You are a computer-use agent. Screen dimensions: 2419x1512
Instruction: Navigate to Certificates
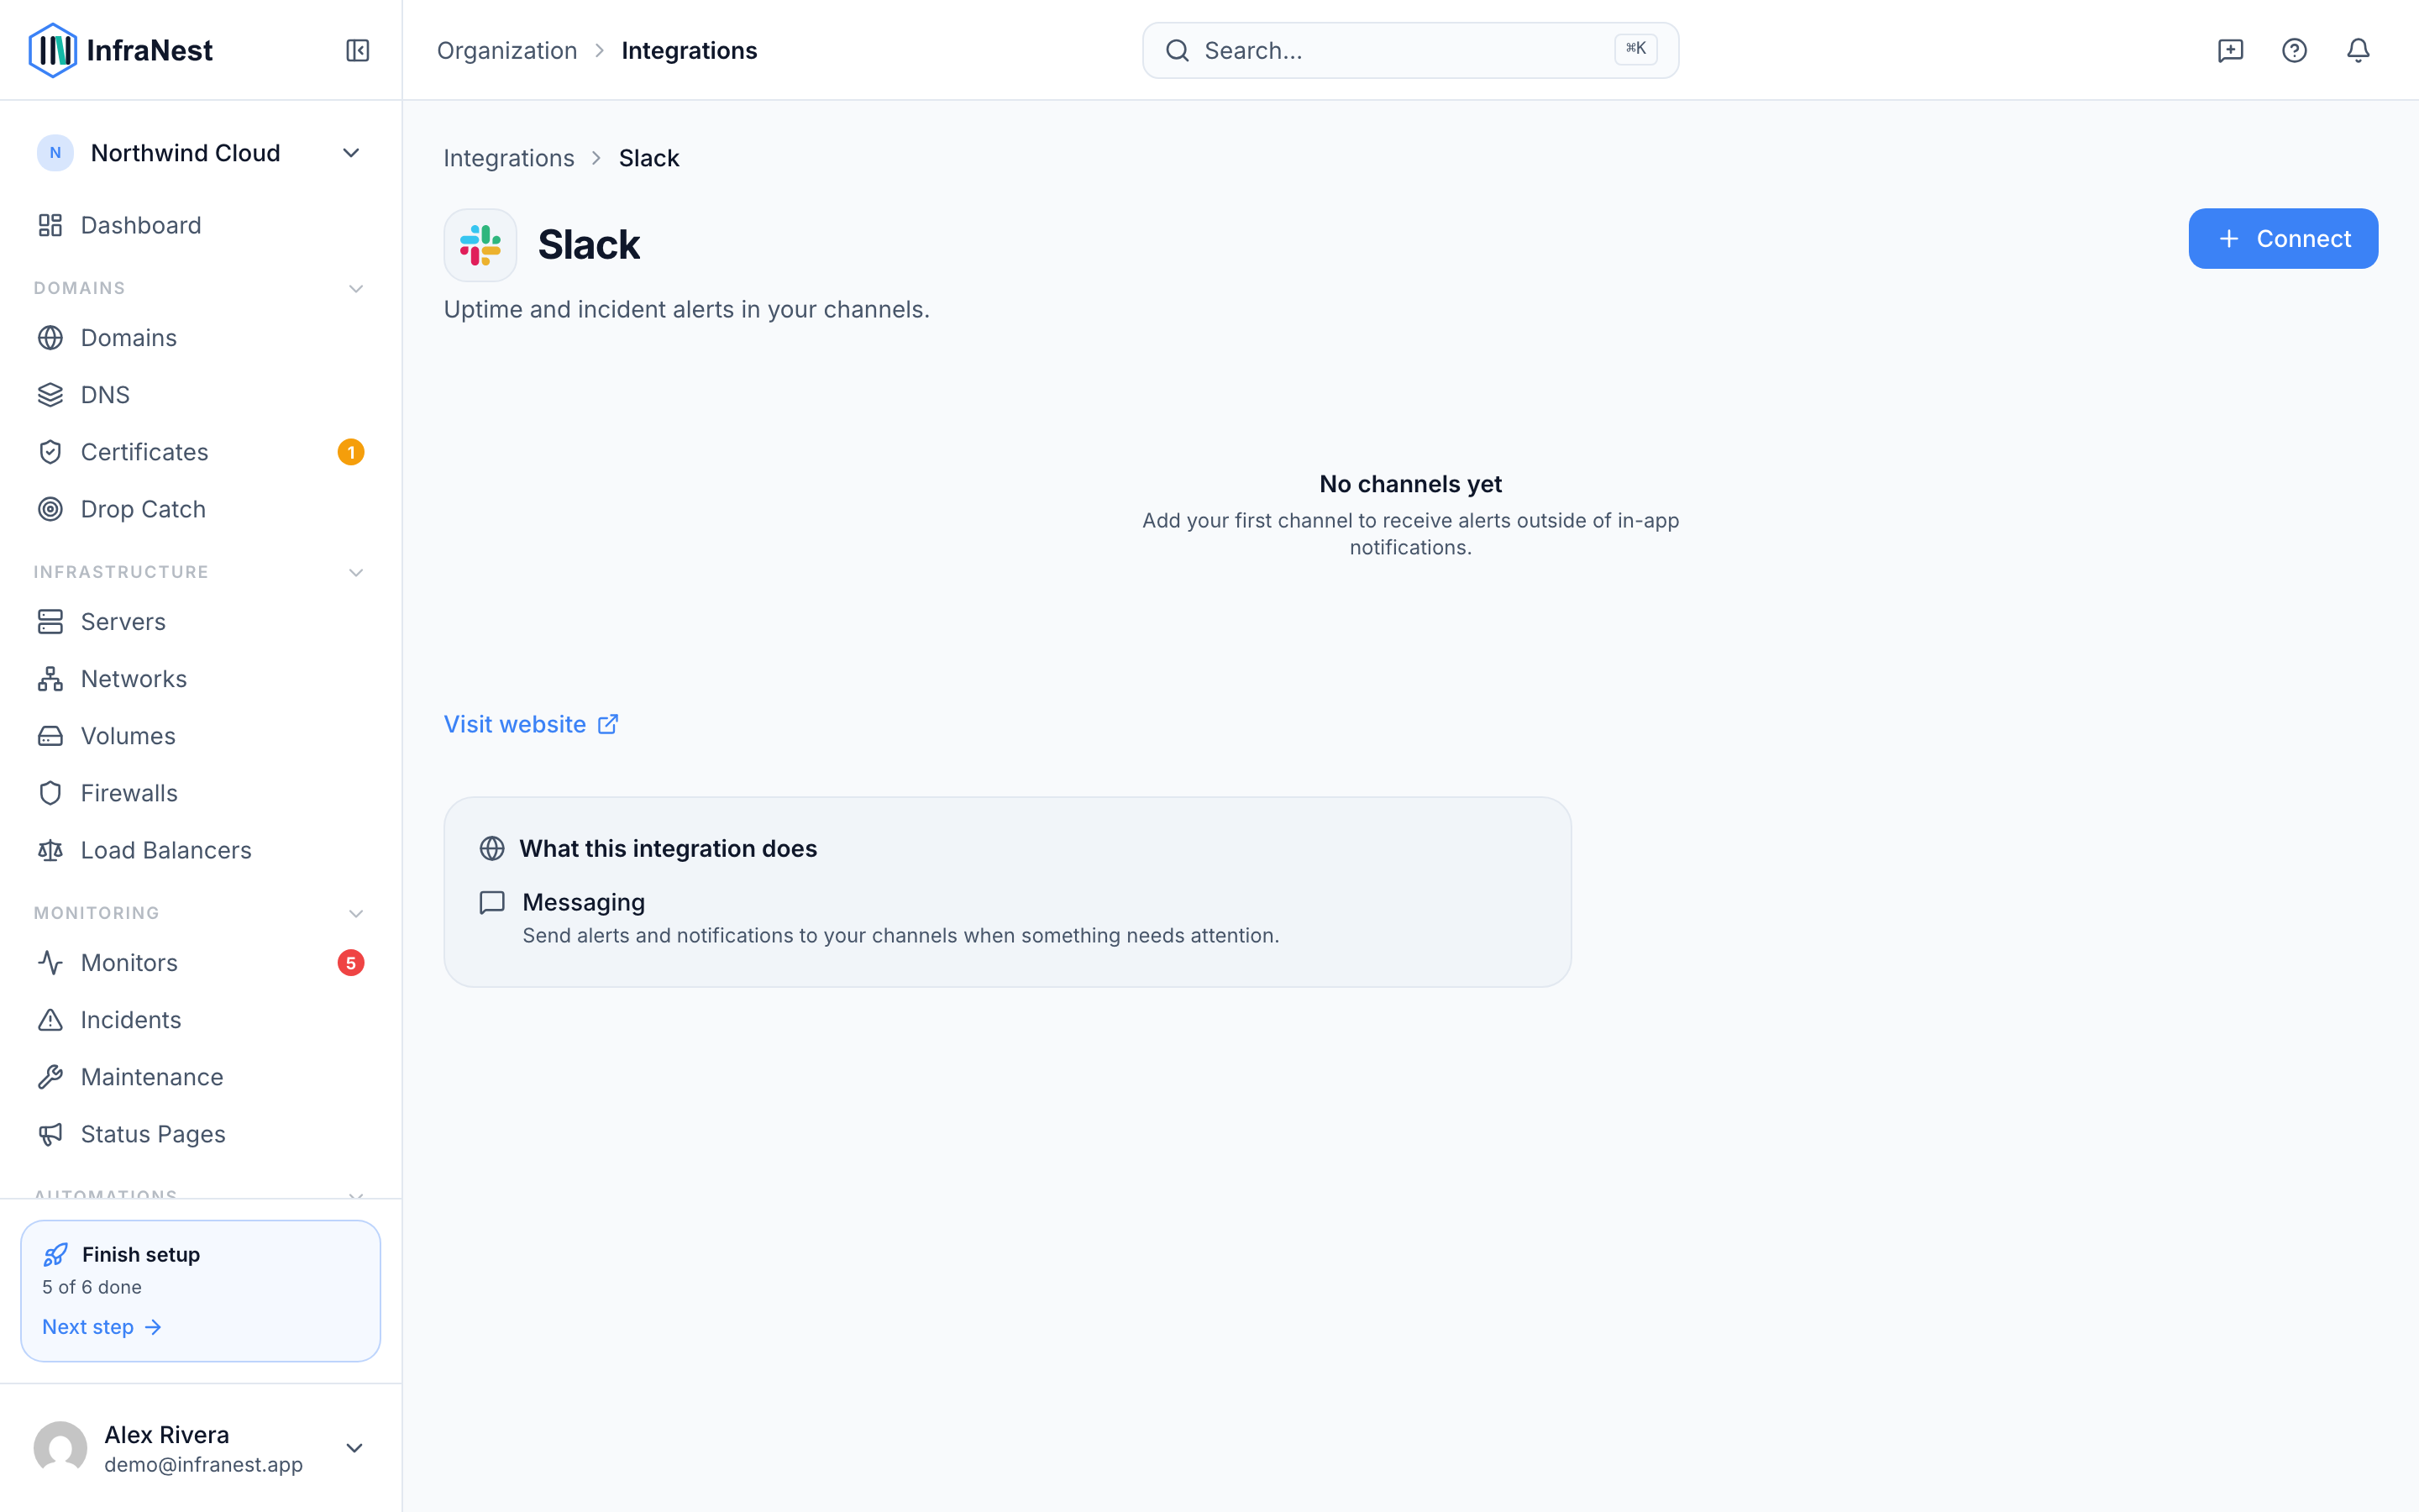click(x=201, y=452)
